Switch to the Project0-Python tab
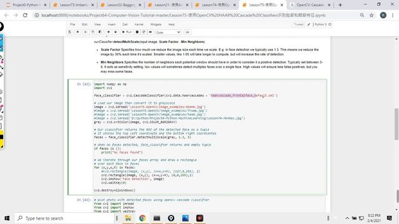Image resolution: width=399 pixels, height=224 pixels. point(26,5)
